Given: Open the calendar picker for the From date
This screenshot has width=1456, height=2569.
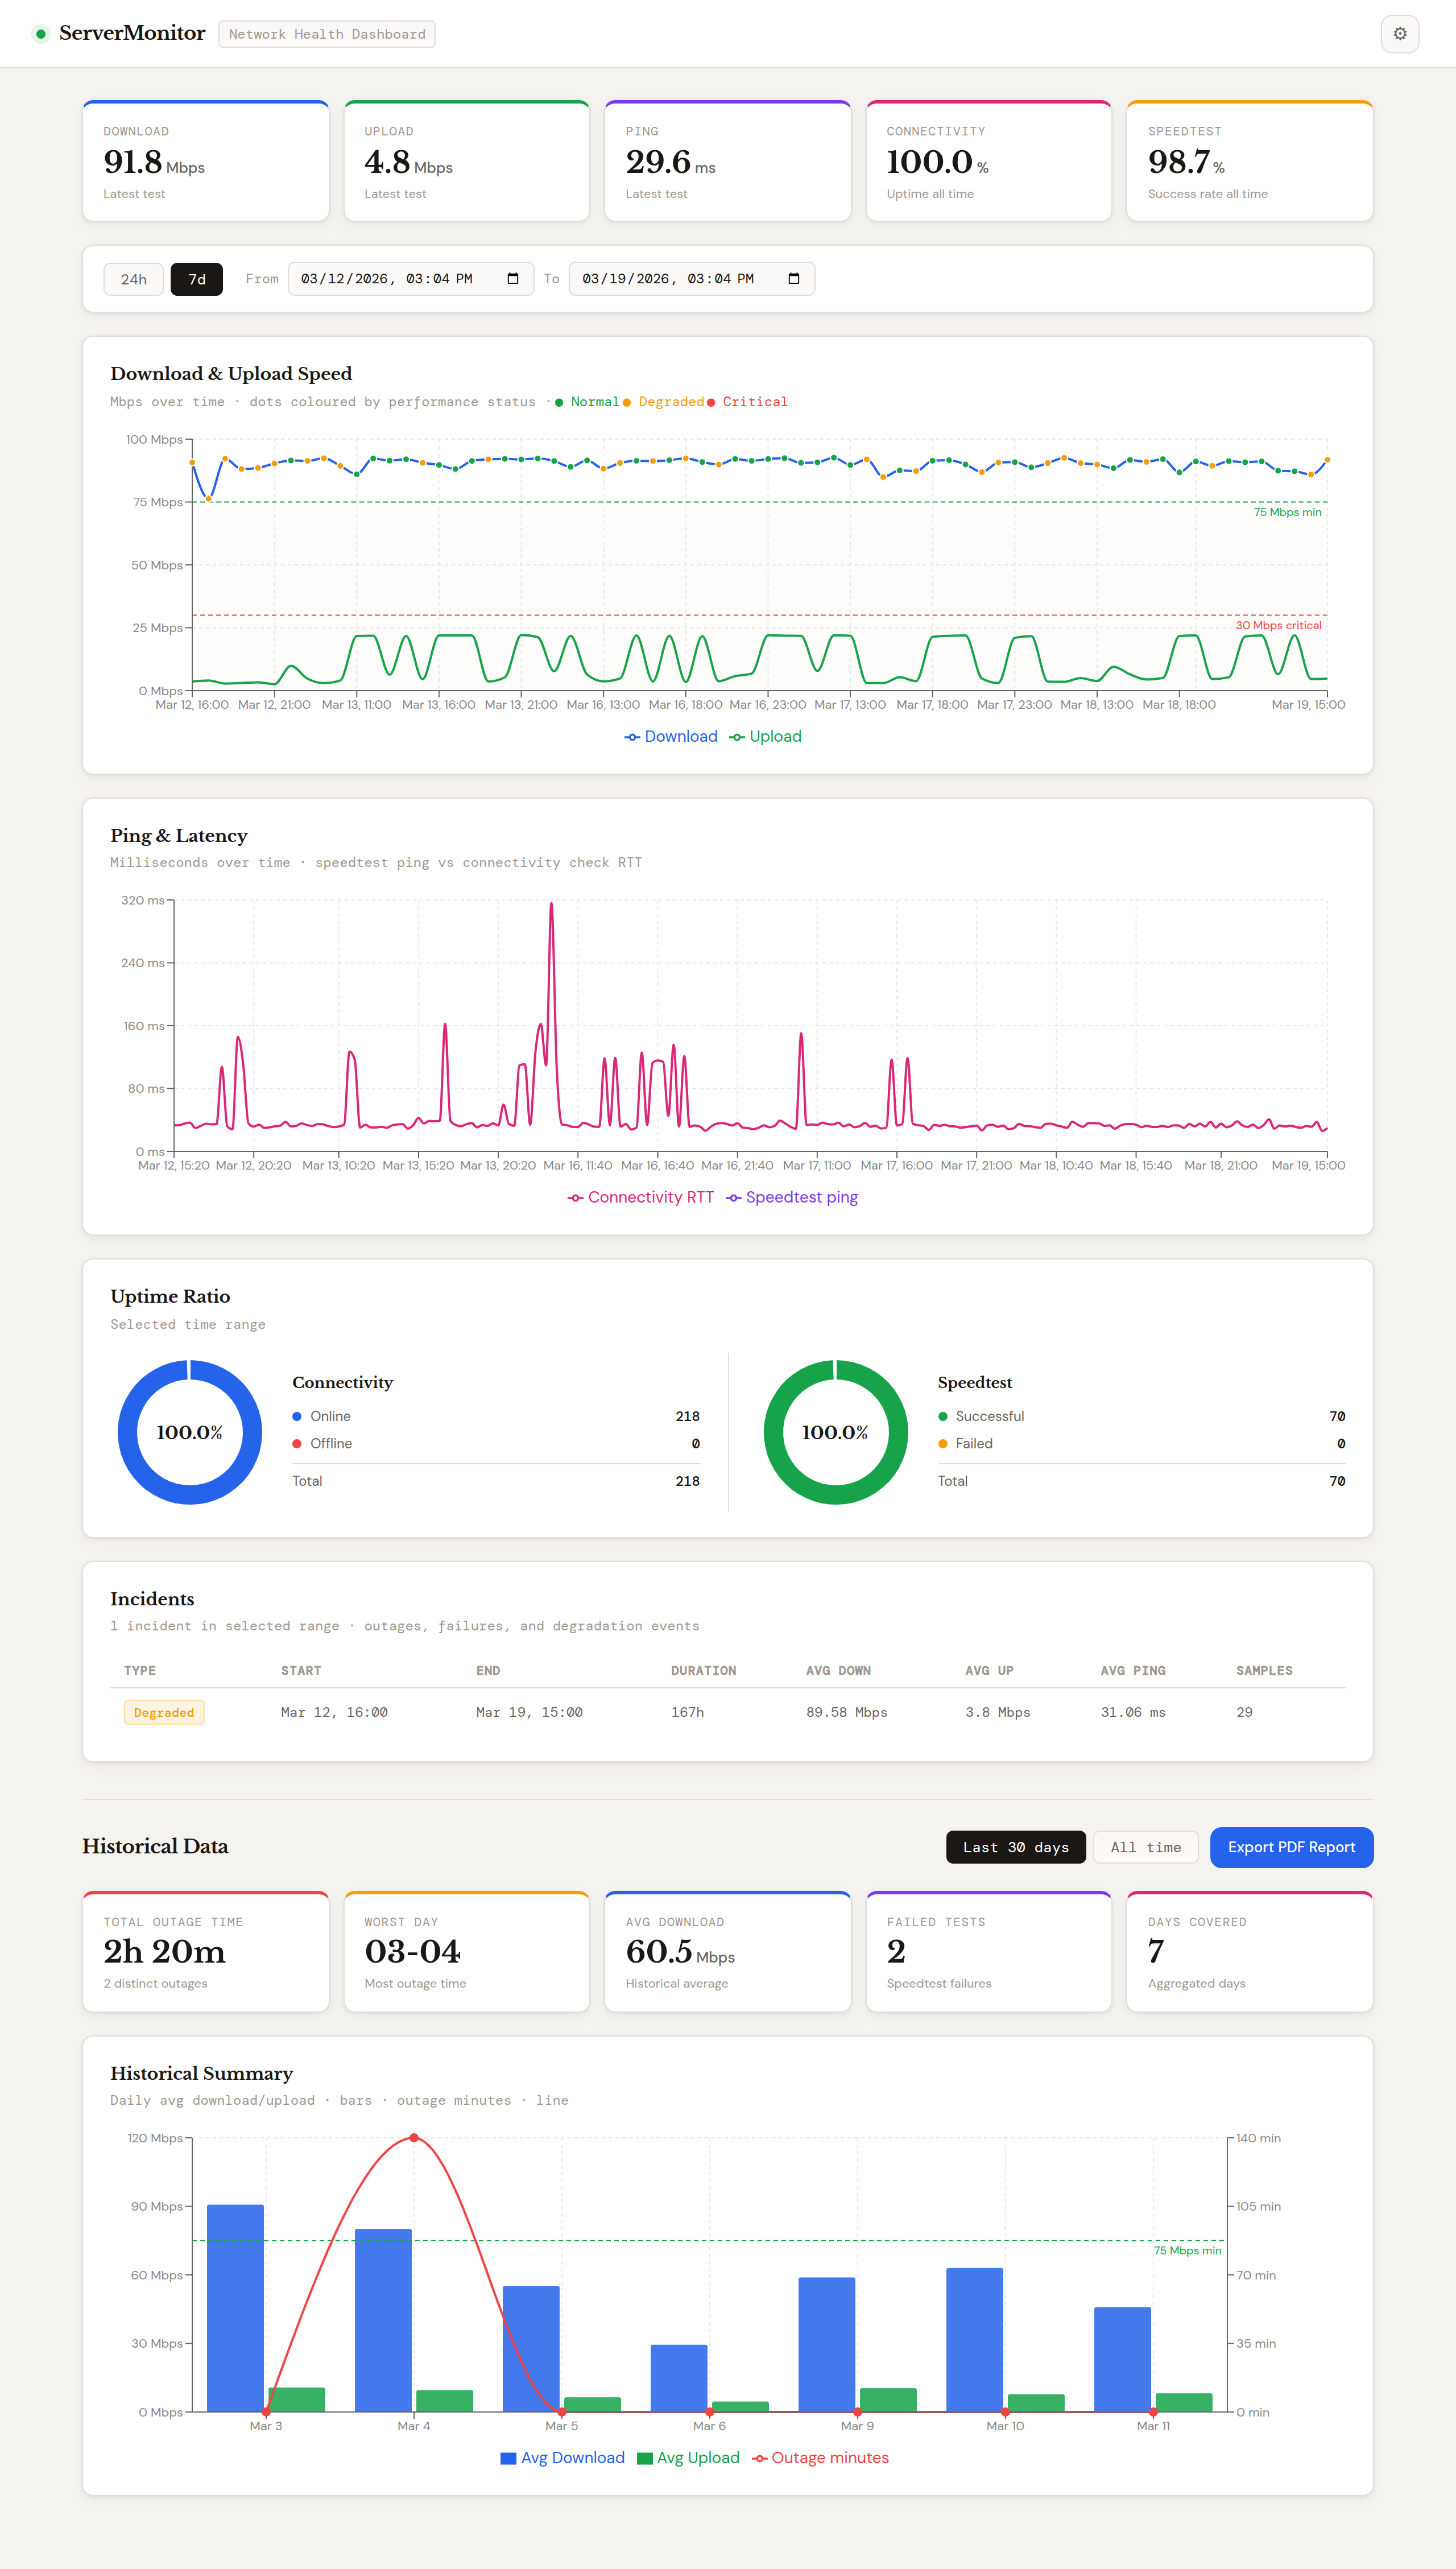Looking at the screenshot, I should [513, 279].
